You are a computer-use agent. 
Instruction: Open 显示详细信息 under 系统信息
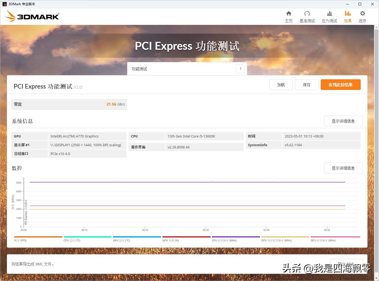[x=343, y=121]
